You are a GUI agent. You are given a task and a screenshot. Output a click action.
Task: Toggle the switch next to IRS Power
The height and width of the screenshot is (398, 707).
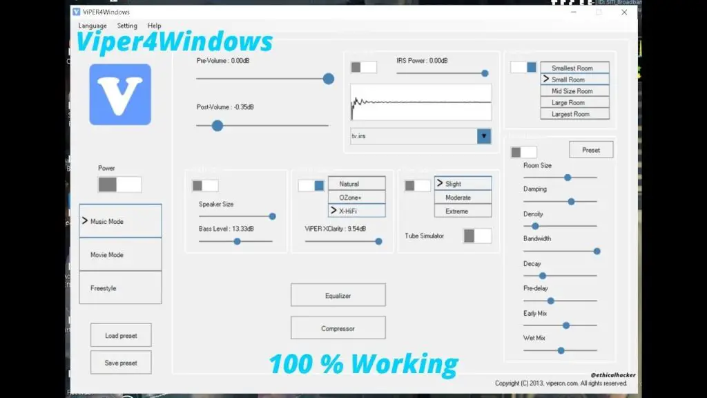363,67
